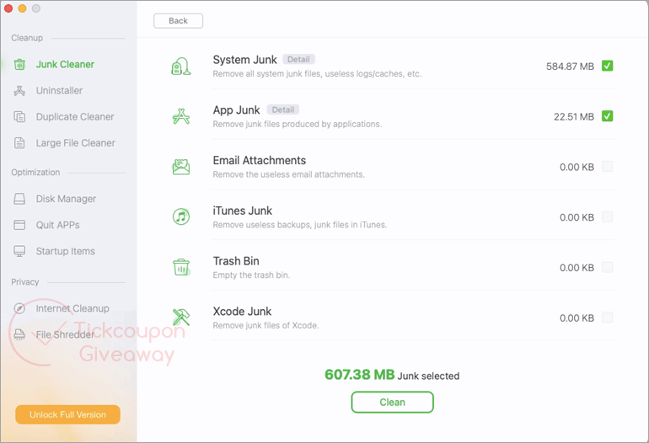Close the window with red button
649x443 pixels.
point(8,8)
